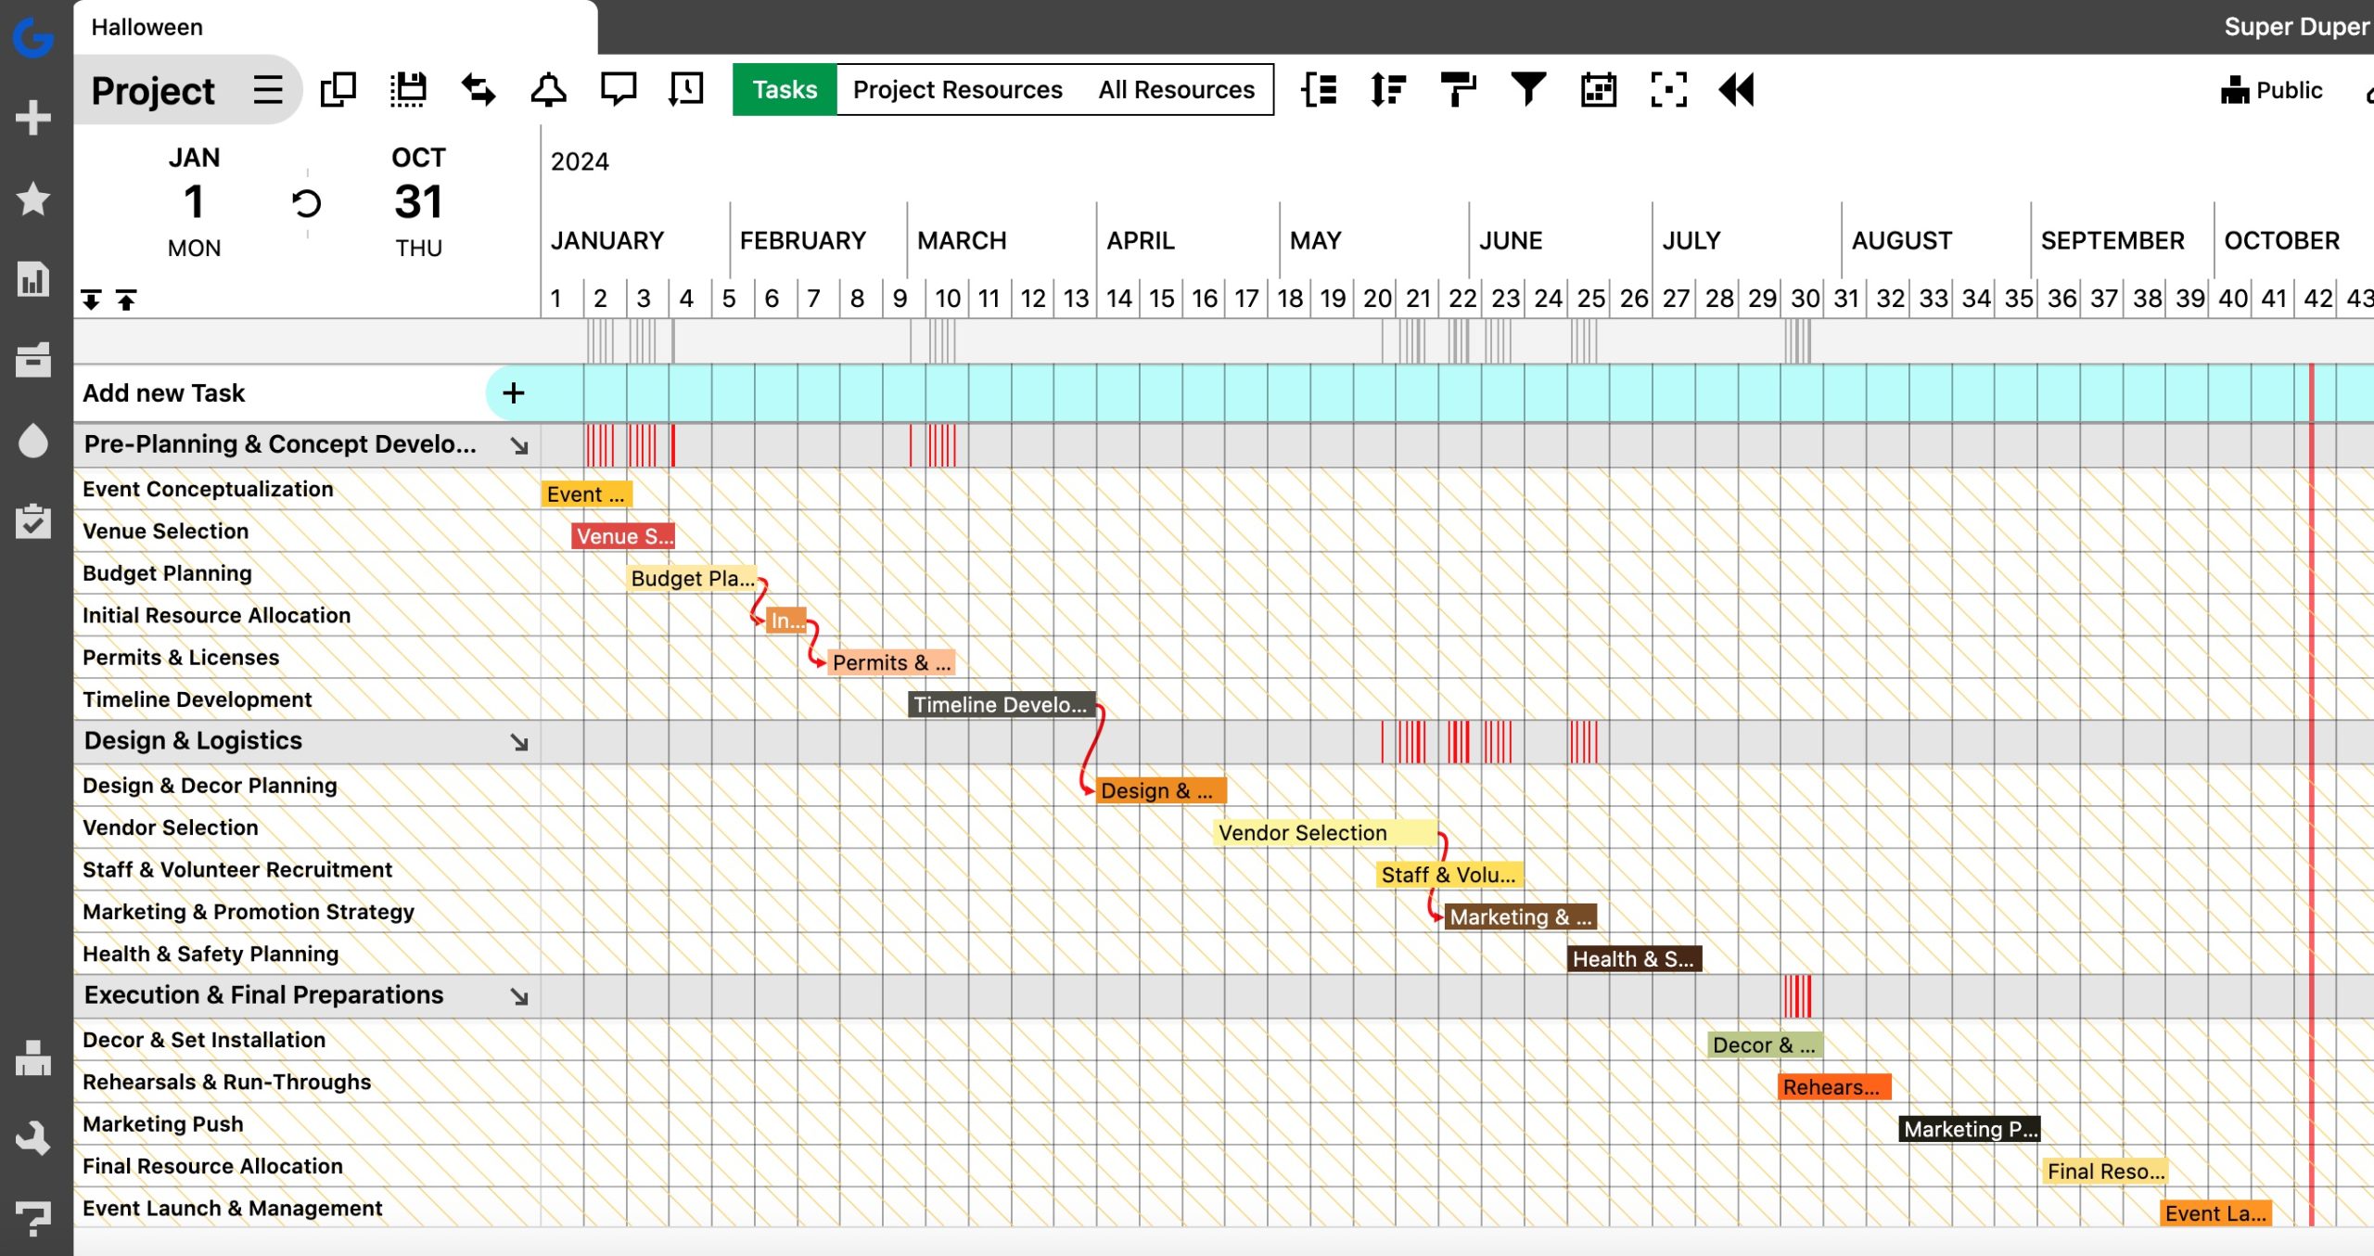The width and height of the screenshot is (2374, 1256).
Task: Click the Final Reso... Gantt bar
Action: pyautogui.click(x=2105, y=1171)
